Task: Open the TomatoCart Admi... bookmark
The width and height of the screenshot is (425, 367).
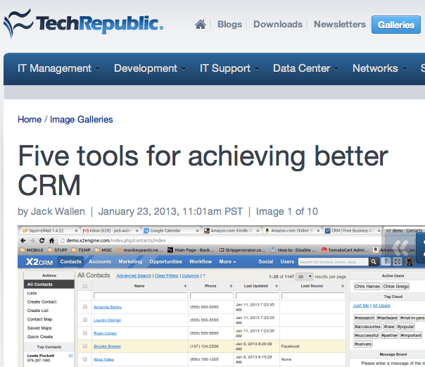Action: (345, 250)
